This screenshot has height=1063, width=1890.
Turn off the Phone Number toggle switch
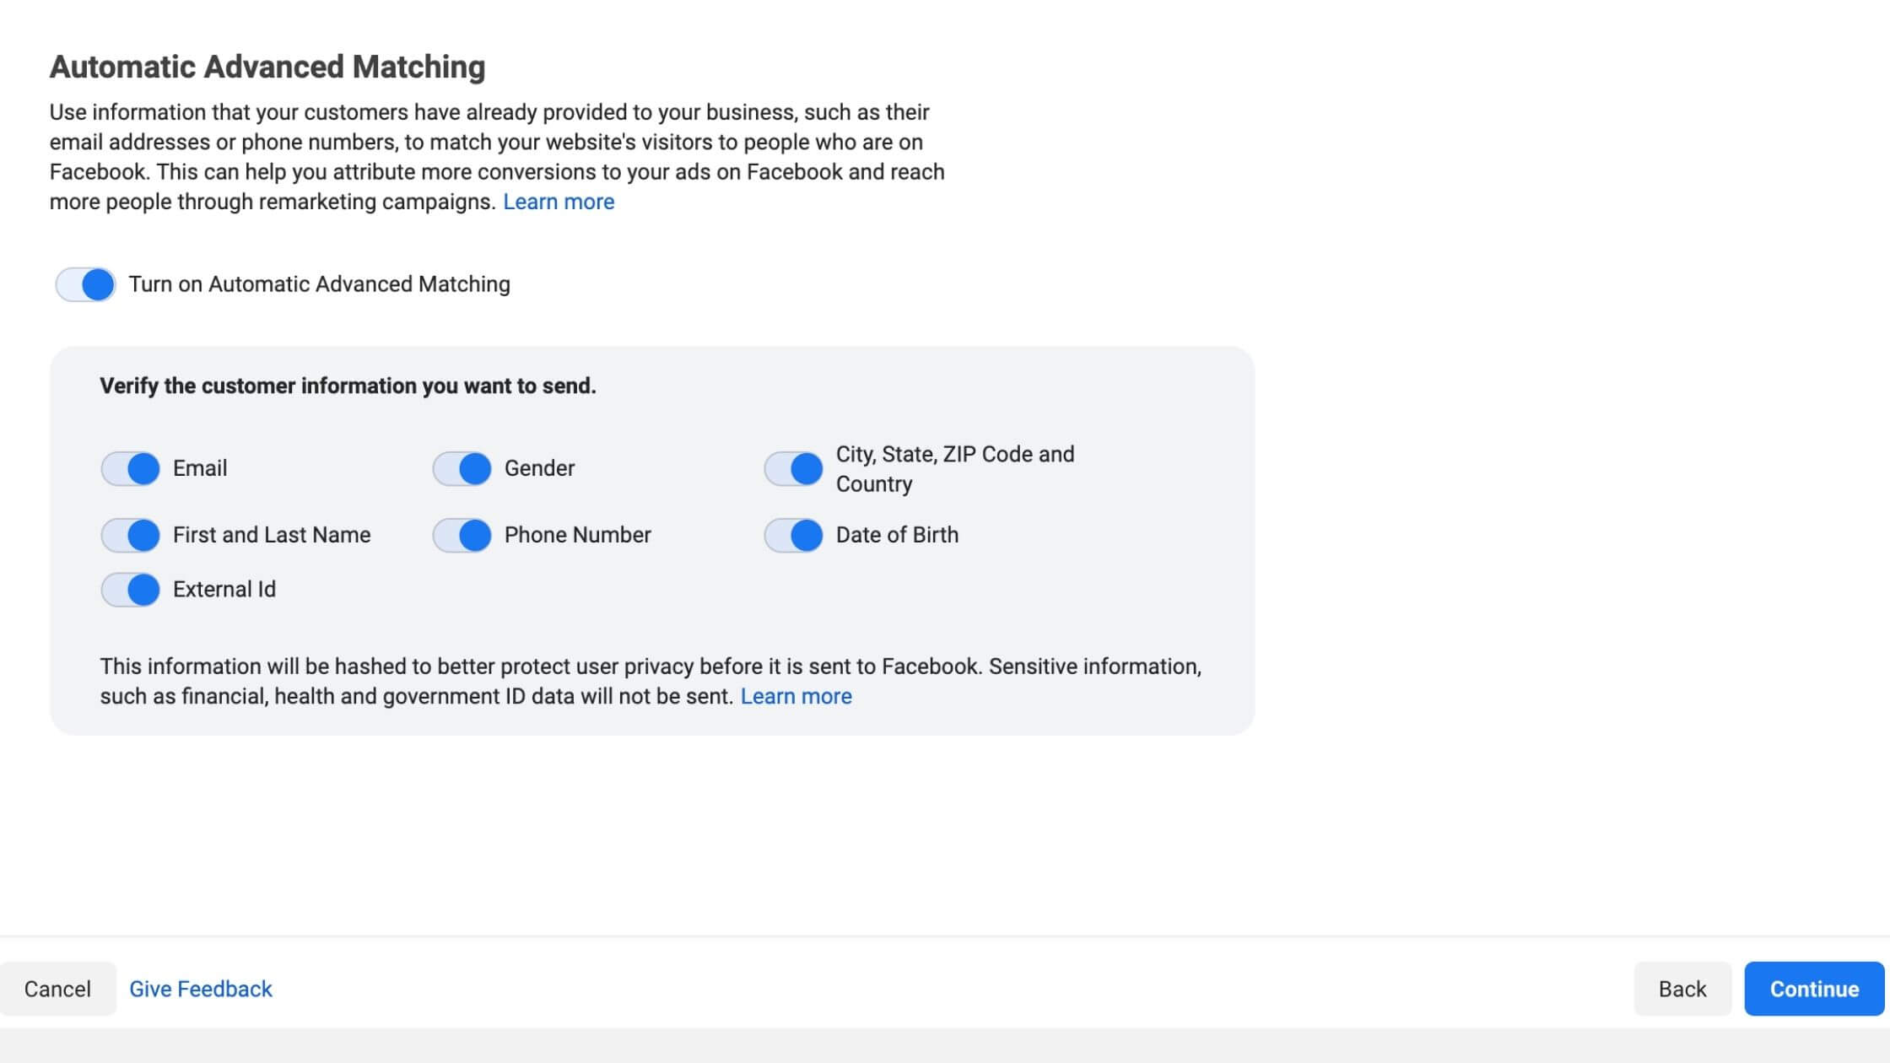pos(462,535)
